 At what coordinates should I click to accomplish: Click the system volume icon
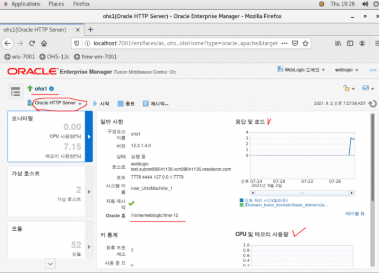[x=365, y=4]
